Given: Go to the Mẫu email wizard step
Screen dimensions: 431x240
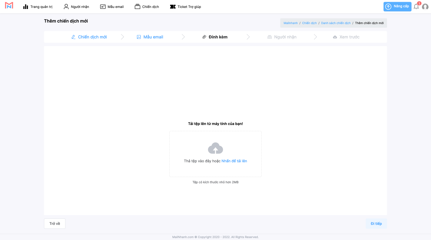Looking at the screenshot, I should [x=150, y=37].
